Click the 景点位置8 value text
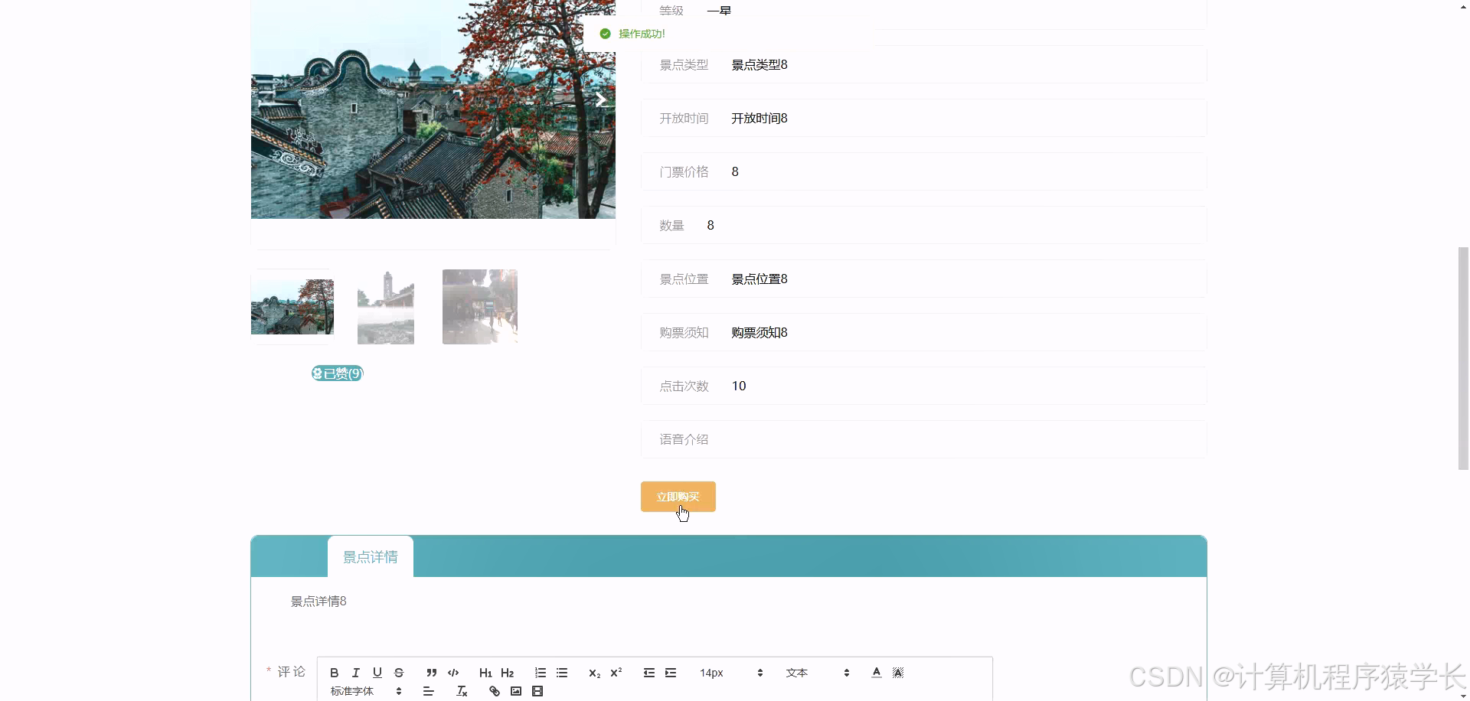This screenshot has height=701, width=1470. click(759, 279)
